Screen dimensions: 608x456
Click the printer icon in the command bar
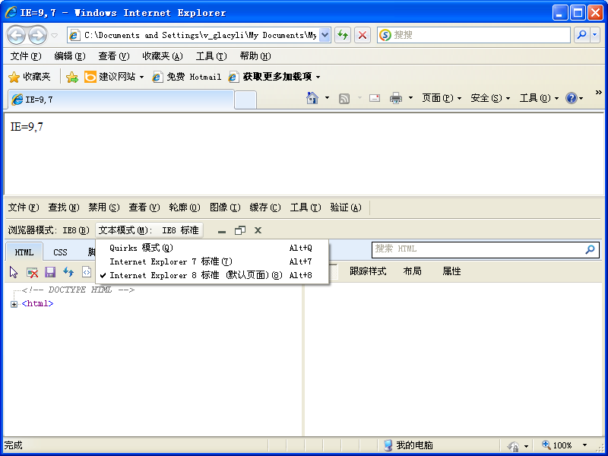(x=395, y=98)
